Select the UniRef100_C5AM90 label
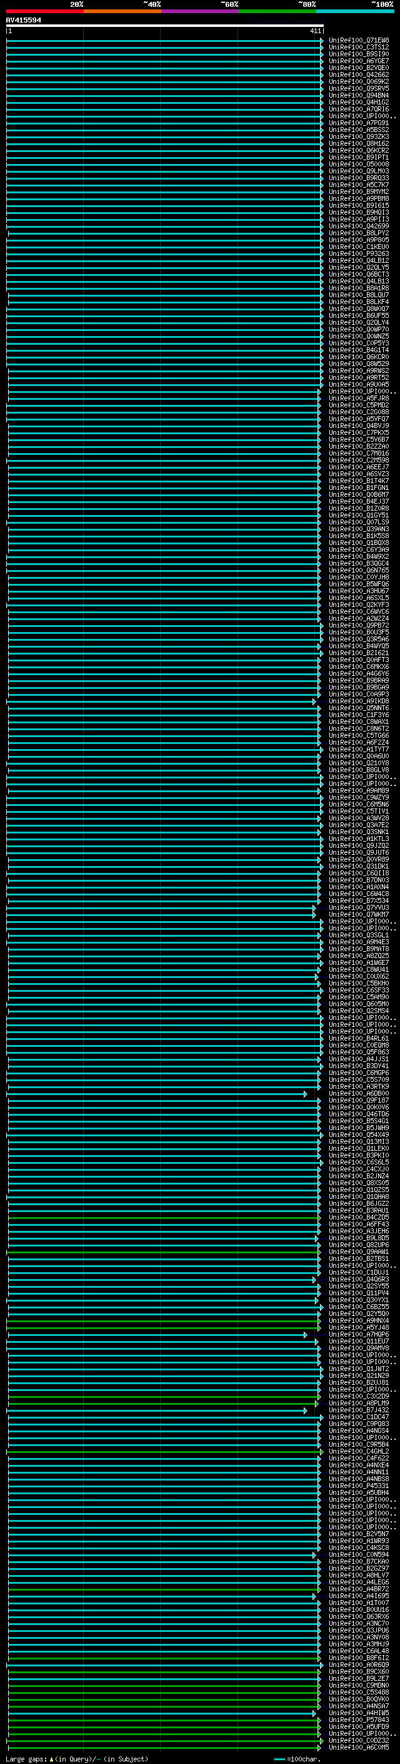The width and height of the screenshot is (400, 1764). click(x=359, y=997)
